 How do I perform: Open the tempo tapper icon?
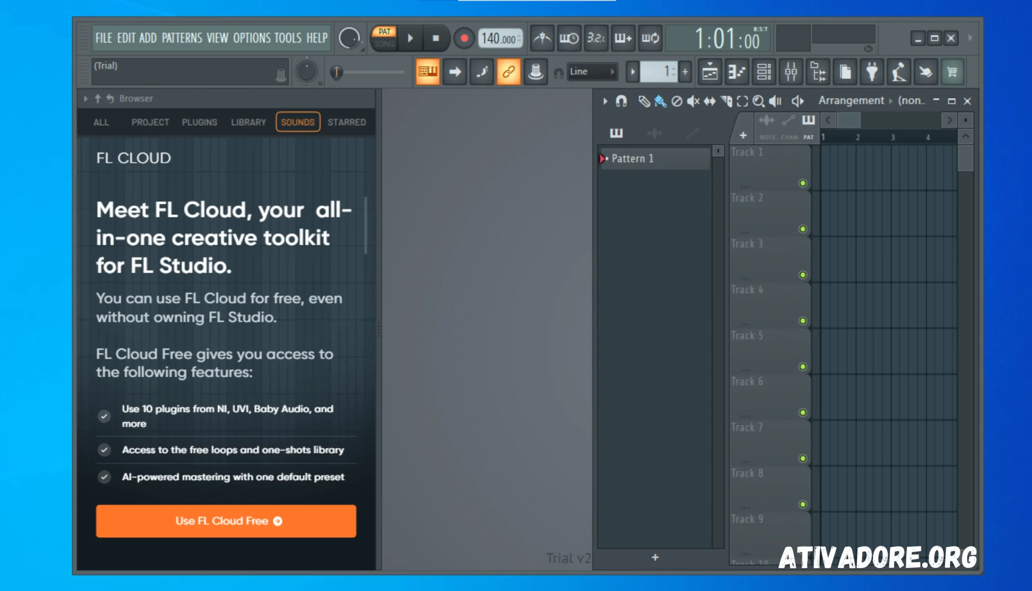899,72
